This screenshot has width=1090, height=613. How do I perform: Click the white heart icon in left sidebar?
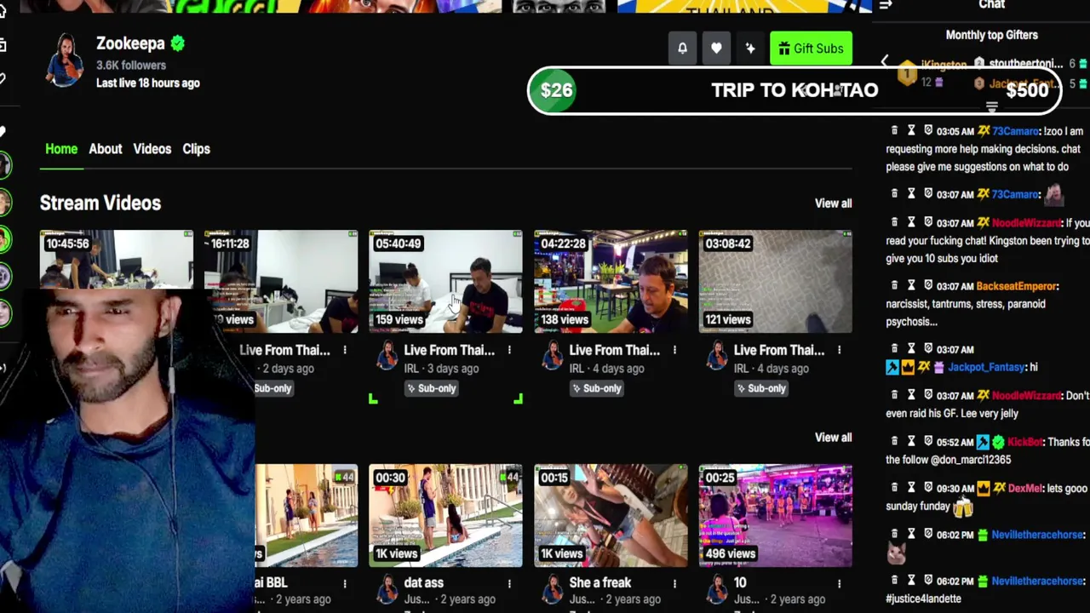tap(3, 131)
